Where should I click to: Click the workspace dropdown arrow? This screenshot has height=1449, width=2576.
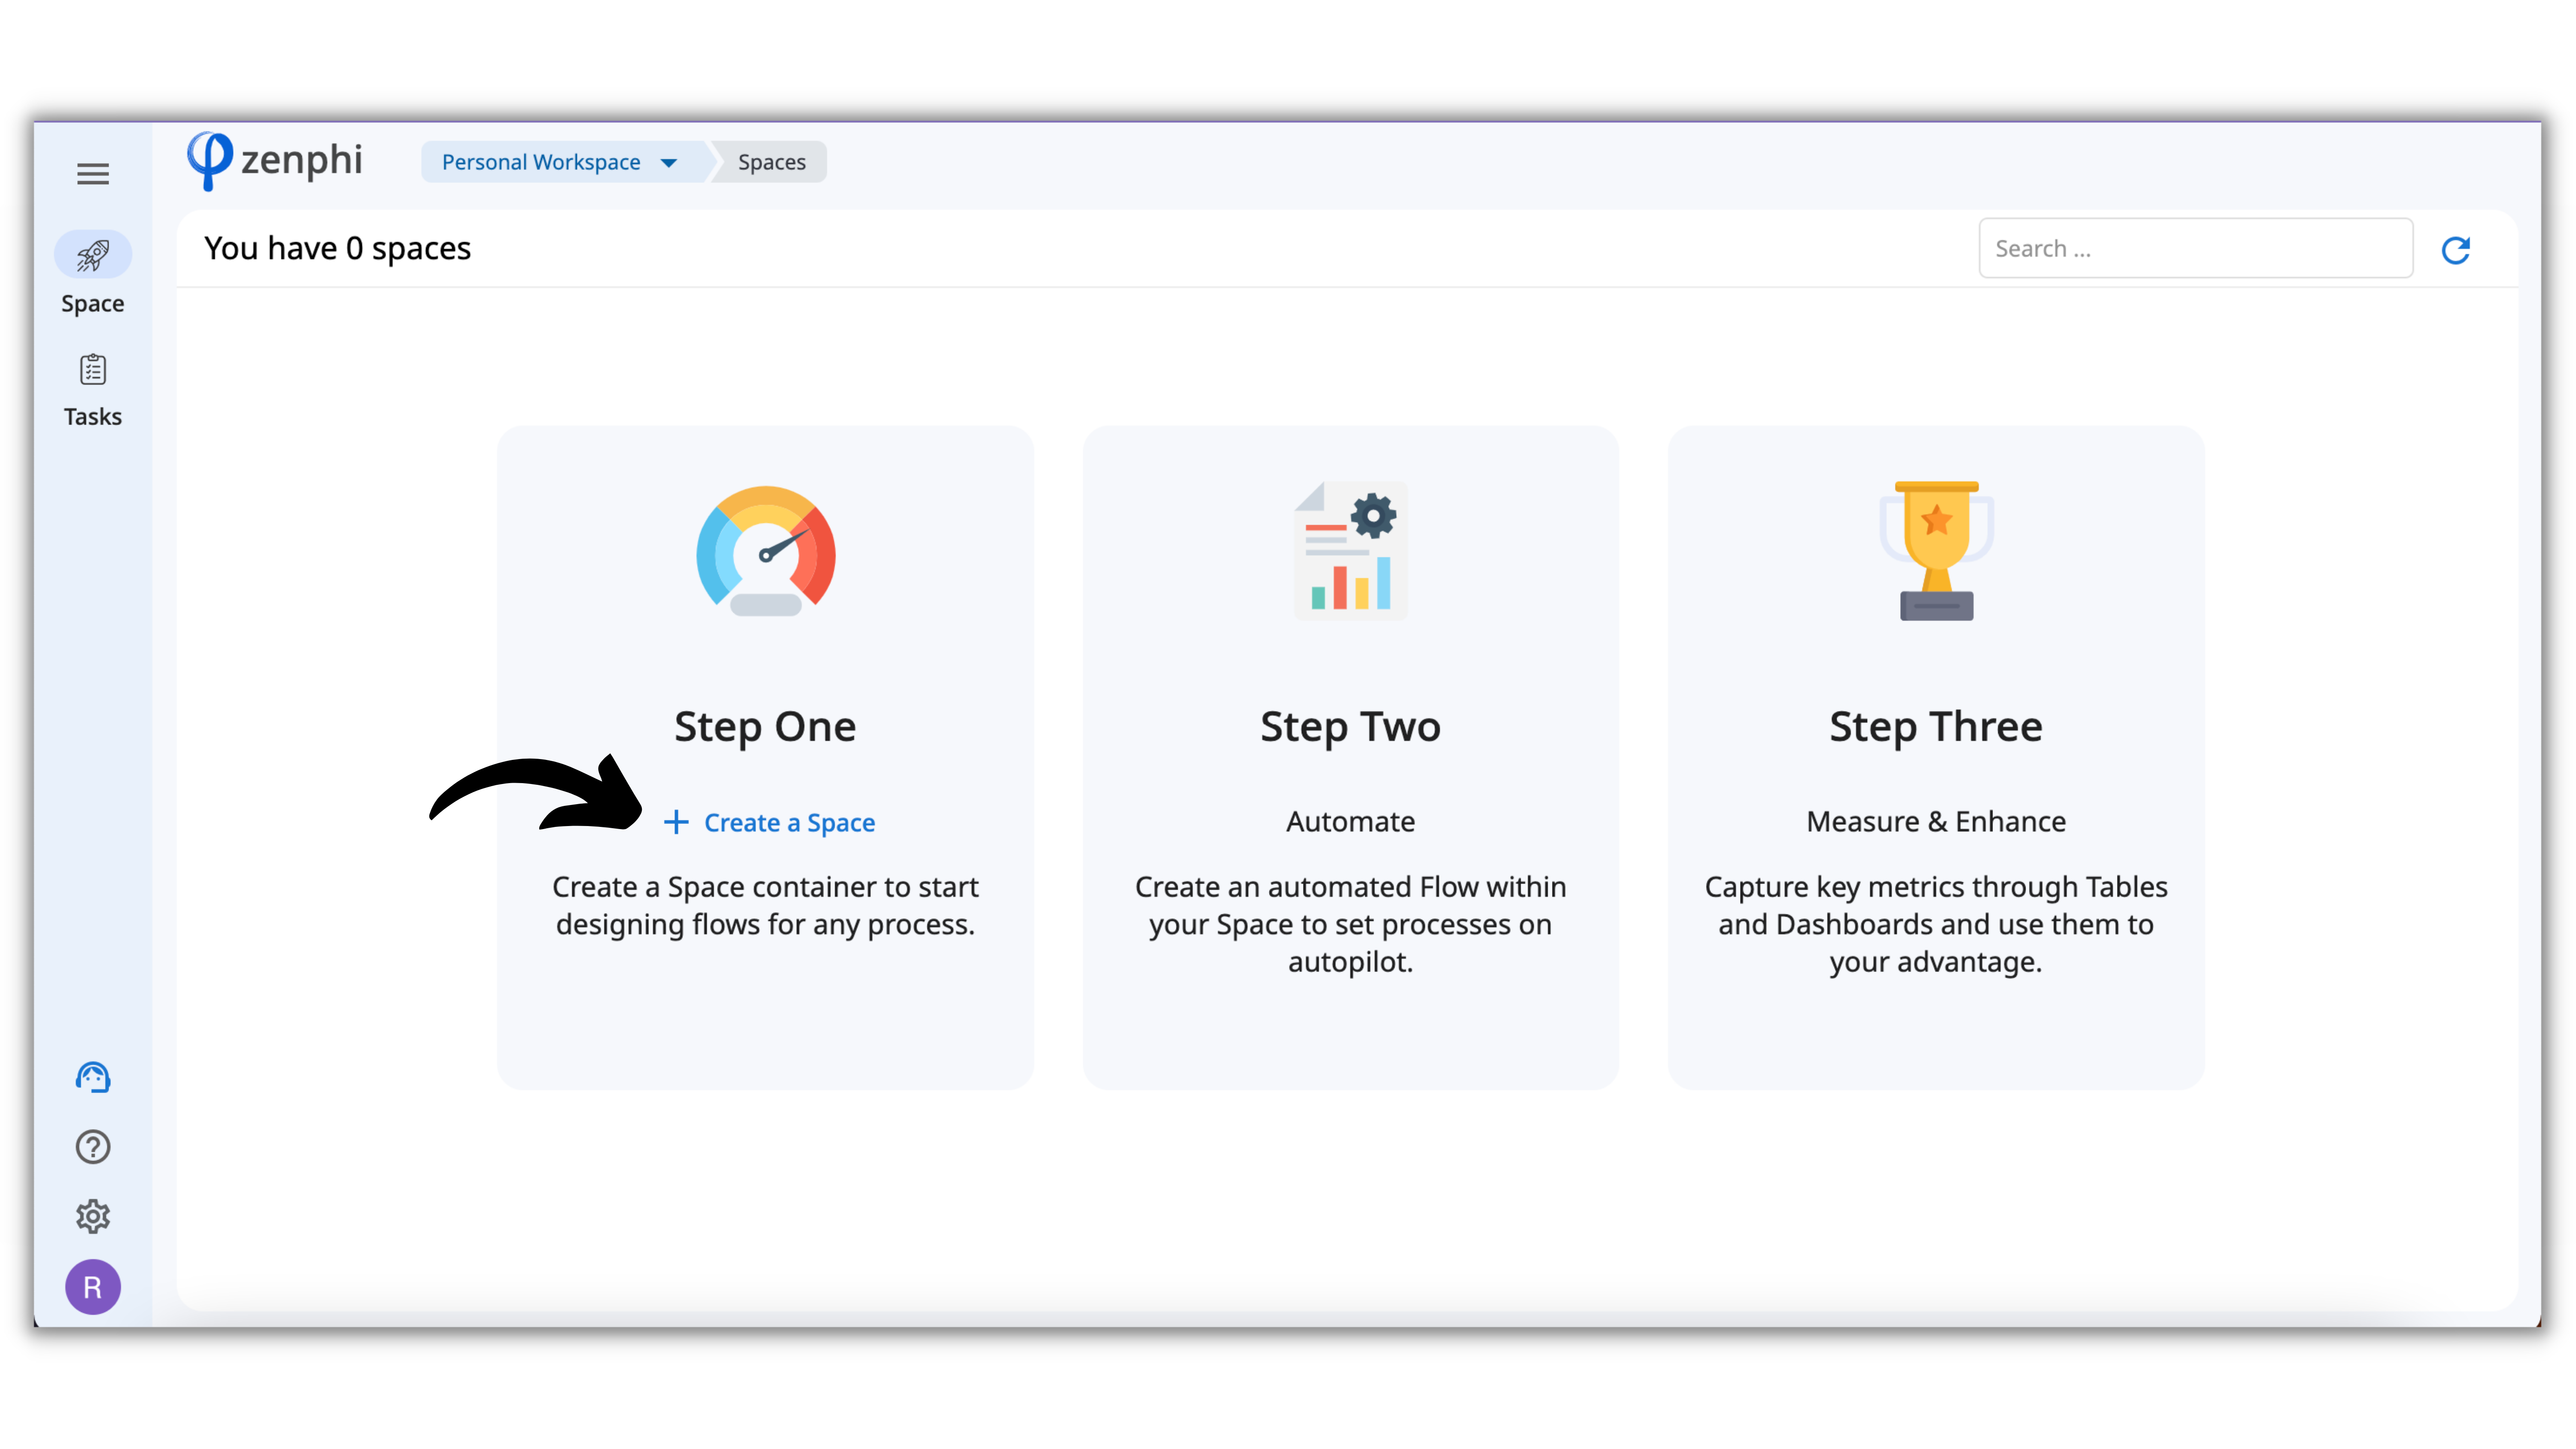click(669, 163)
